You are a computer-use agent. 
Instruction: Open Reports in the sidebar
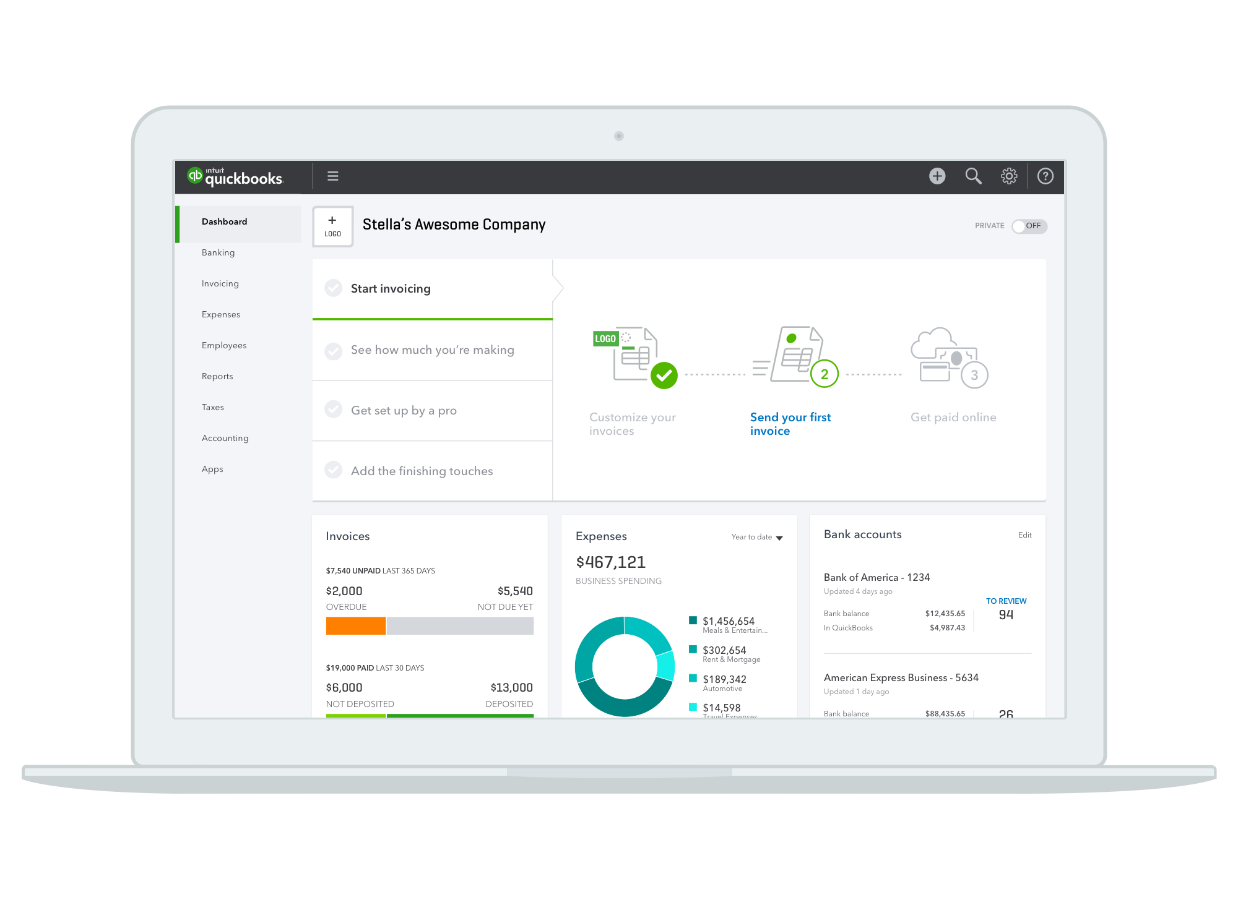(x=217, y=376)
